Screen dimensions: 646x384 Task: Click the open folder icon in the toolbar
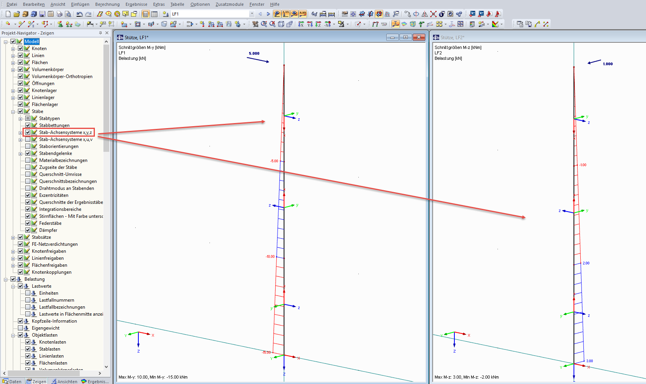pyautogui.click(x=16, y=14)
